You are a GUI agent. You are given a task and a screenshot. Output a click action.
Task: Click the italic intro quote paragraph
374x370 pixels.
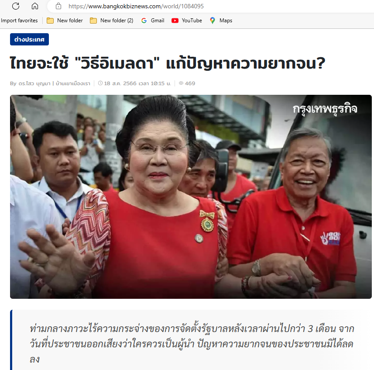[192, 343]
